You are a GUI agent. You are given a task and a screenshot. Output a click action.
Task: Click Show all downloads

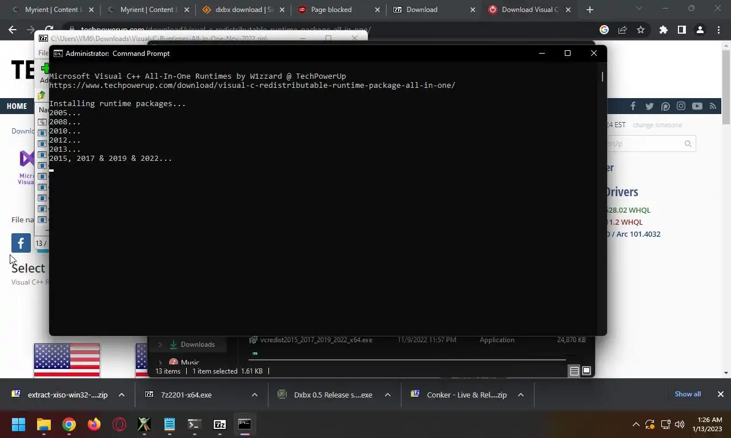[688, 394]
